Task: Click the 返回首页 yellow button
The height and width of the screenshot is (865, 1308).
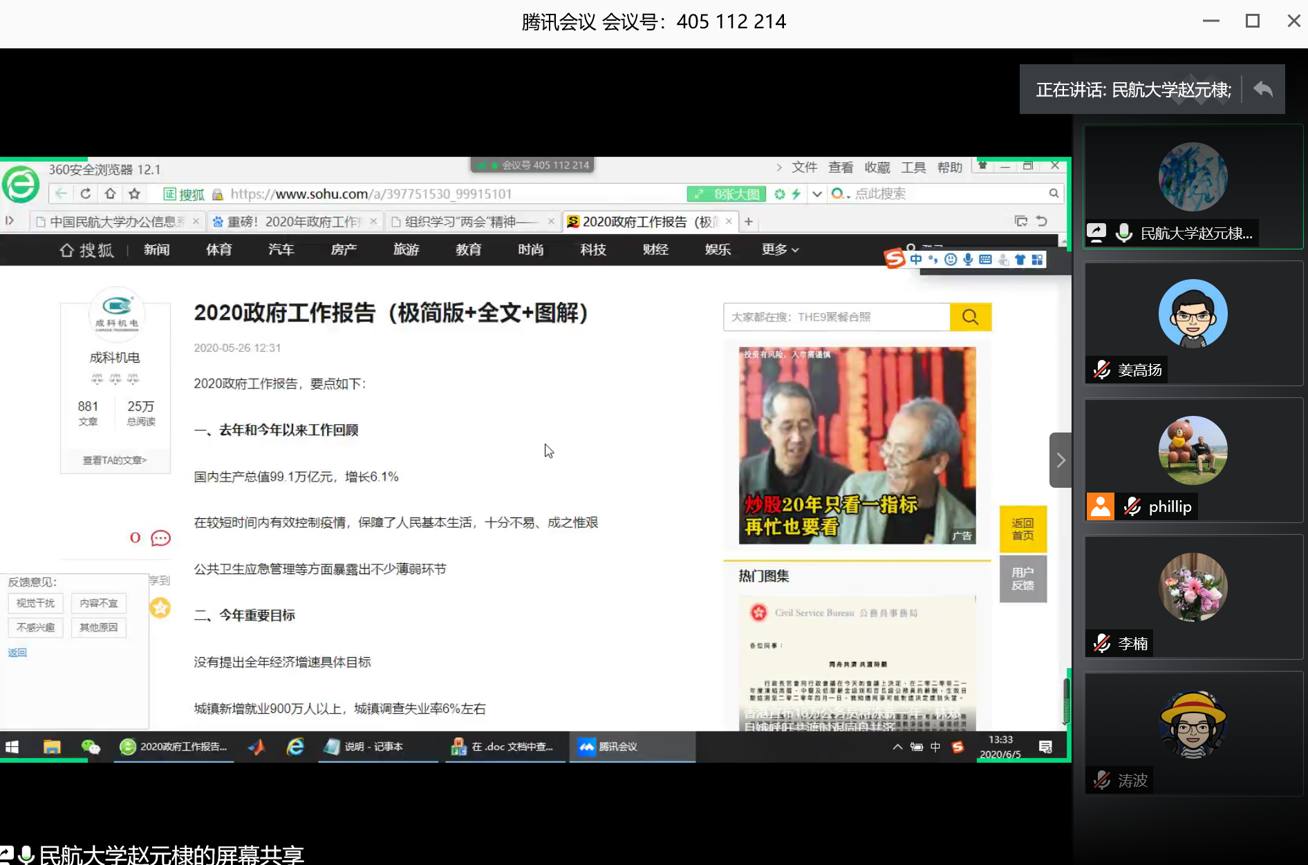Action: click(1022, 529)
